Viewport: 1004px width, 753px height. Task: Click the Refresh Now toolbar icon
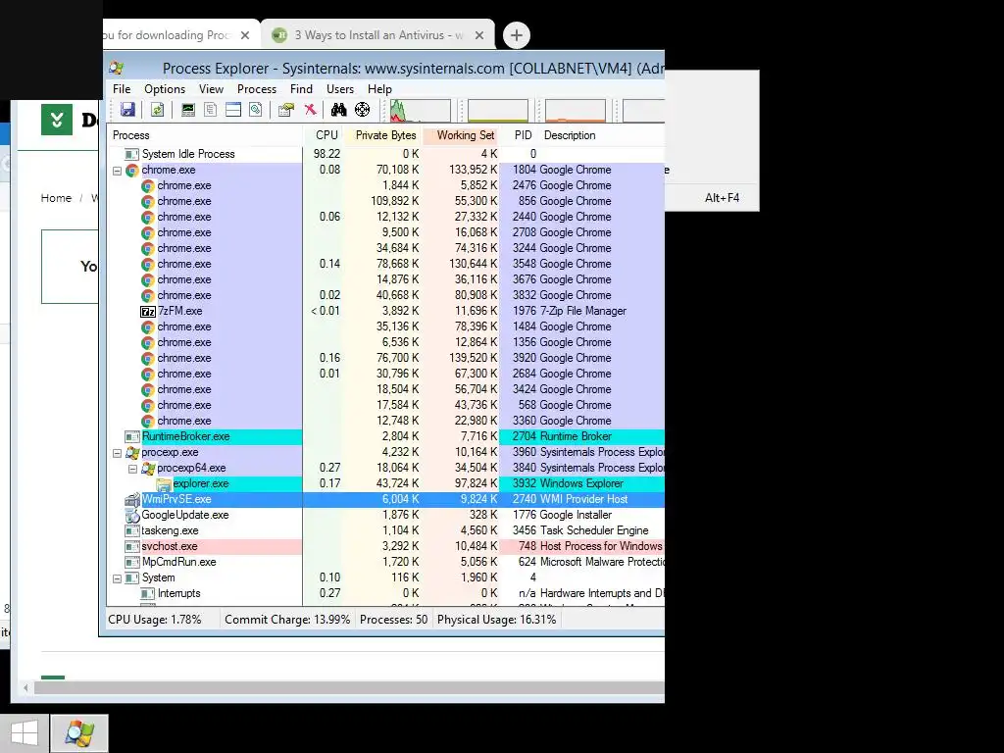click(157, 110)
